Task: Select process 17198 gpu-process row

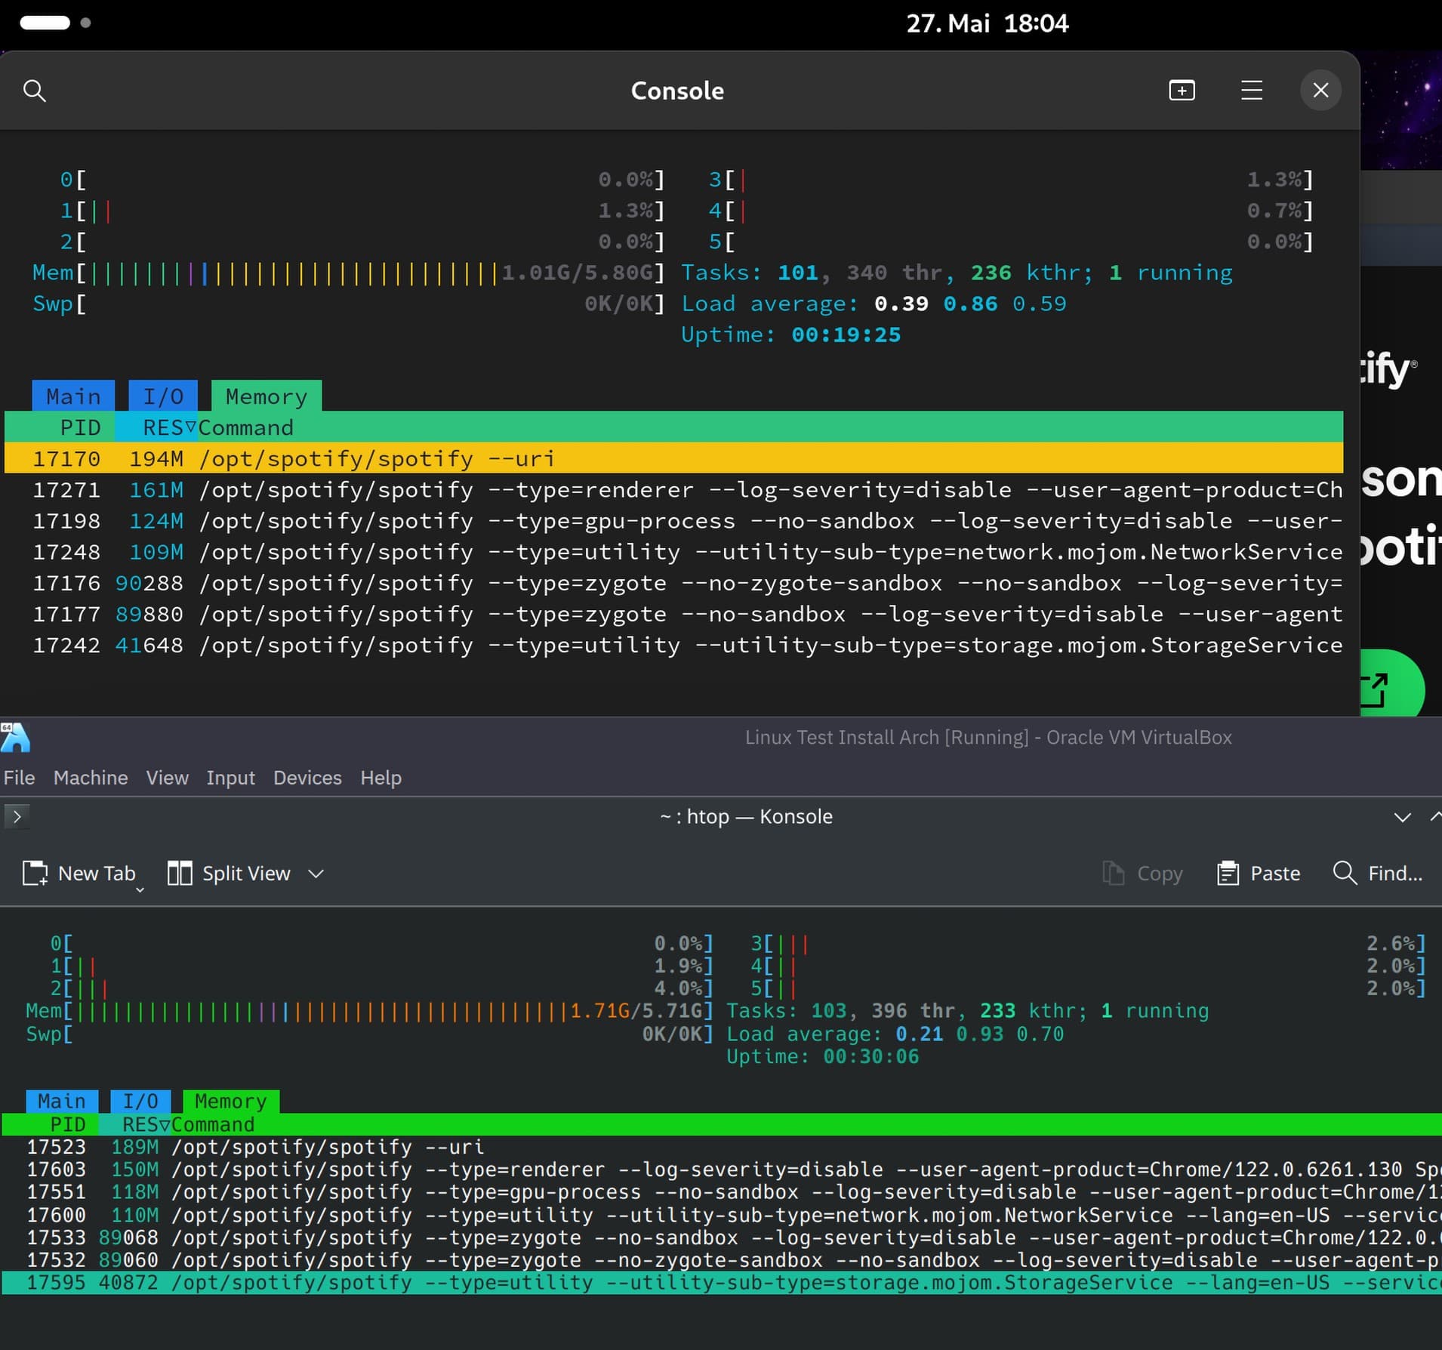Action: tap(673, 520)
